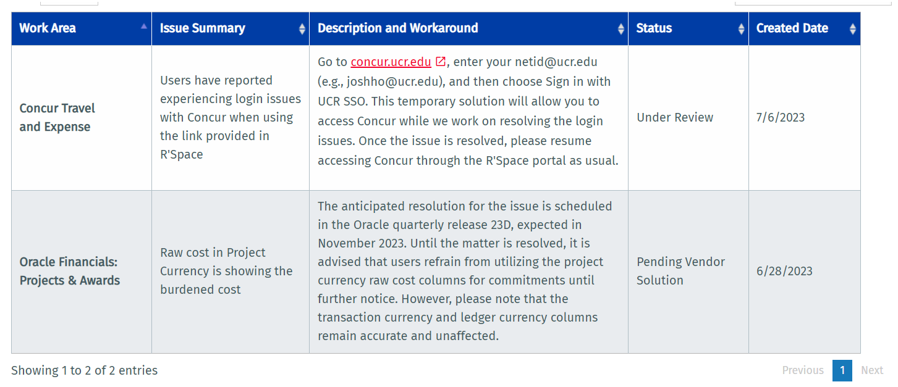Image resolution: width=898 pixels, height=387 pixels.
Task: Click the sort arrows beside Issue Summary
Action: coord(302,28)
